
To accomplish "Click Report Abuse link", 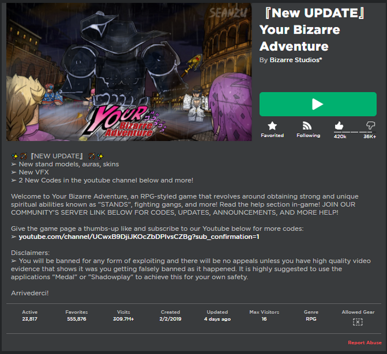I will click(x=364, y=342).
